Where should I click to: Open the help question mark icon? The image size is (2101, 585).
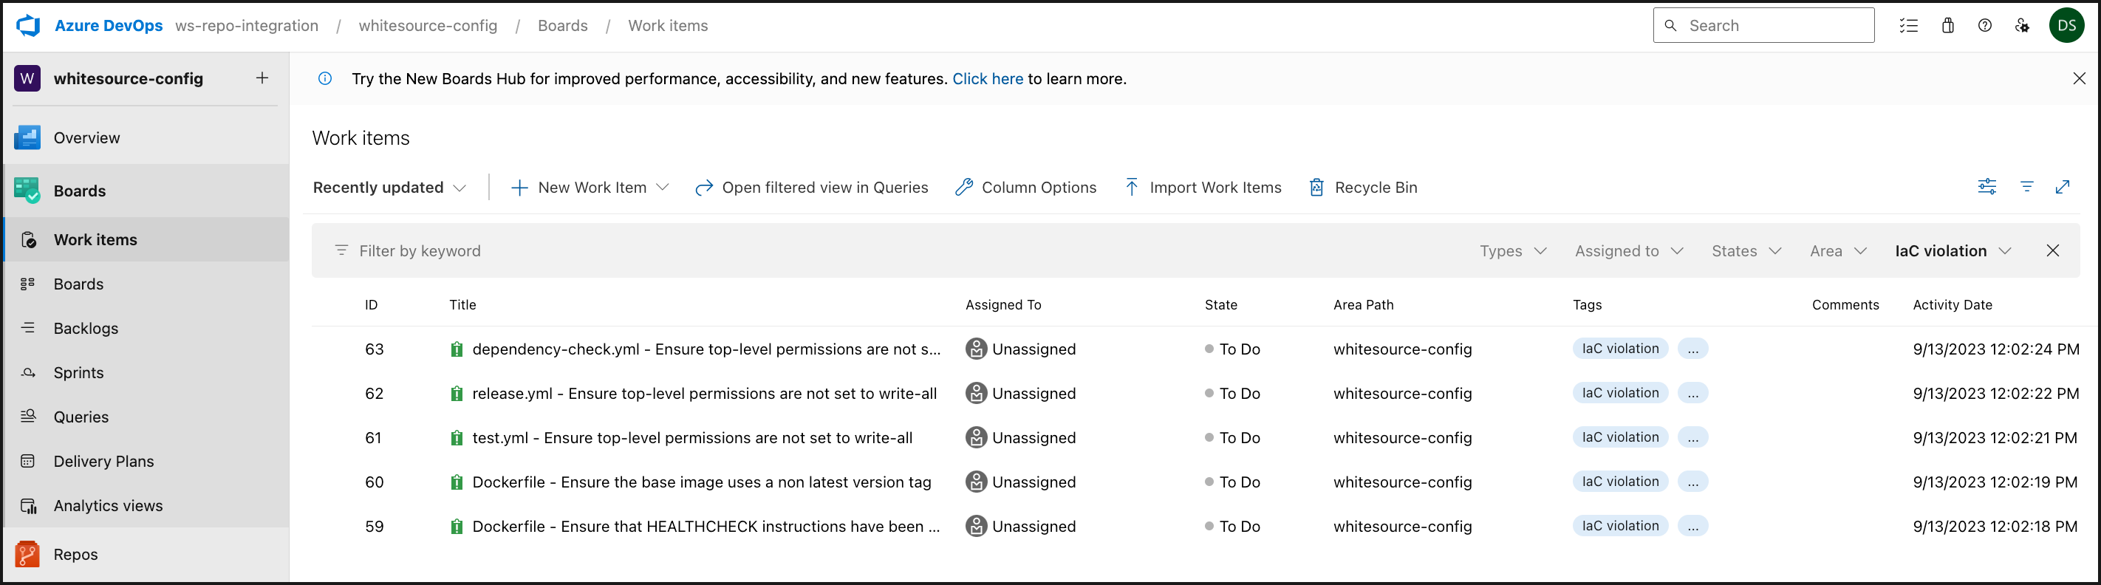point(1985,25)
